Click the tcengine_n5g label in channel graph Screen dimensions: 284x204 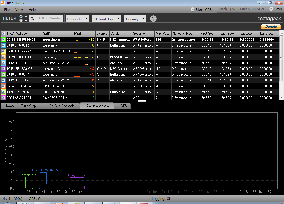[x=77, y=175]
